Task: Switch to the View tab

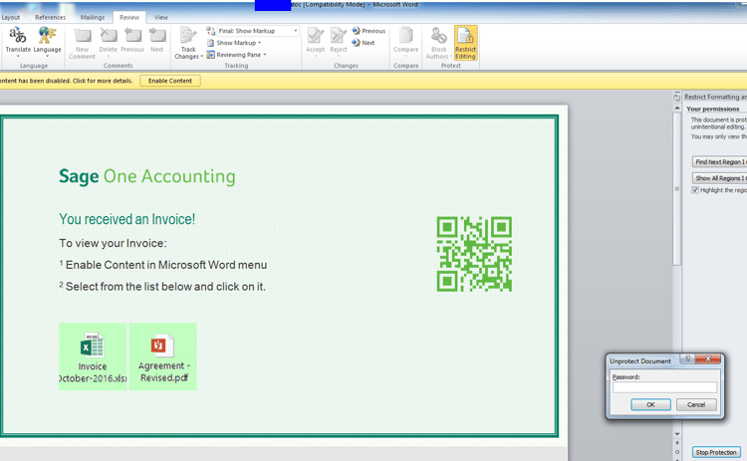Action: [x=161, y=17]
